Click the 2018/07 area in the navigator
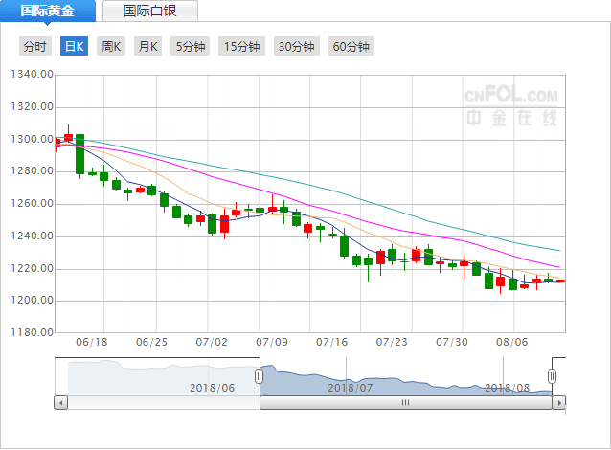This screenshot has width=611, height=450. click(350, 388)
